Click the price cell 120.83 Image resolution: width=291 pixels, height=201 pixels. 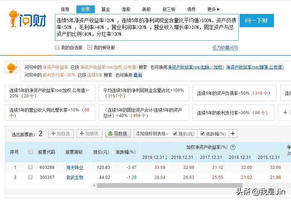click(x=103, y=167)
